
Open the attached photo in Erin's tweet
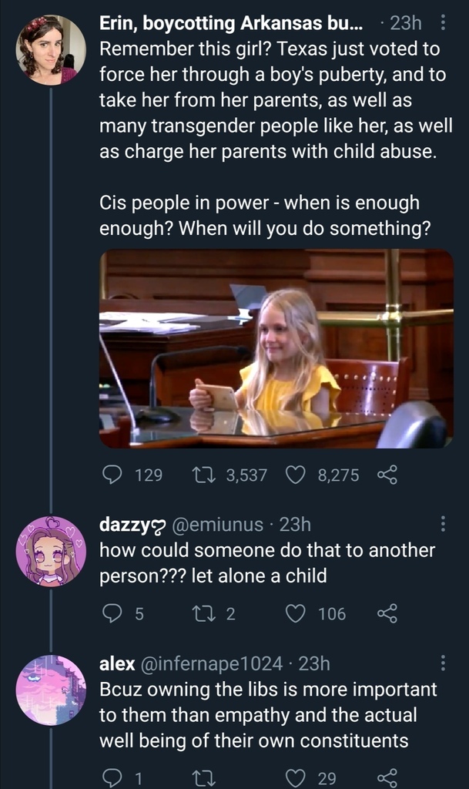click(276, 348)
